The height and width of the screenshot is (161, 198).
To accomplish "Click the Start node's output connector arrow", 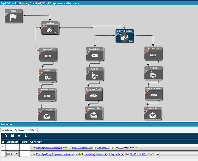I will coord(24,15).
